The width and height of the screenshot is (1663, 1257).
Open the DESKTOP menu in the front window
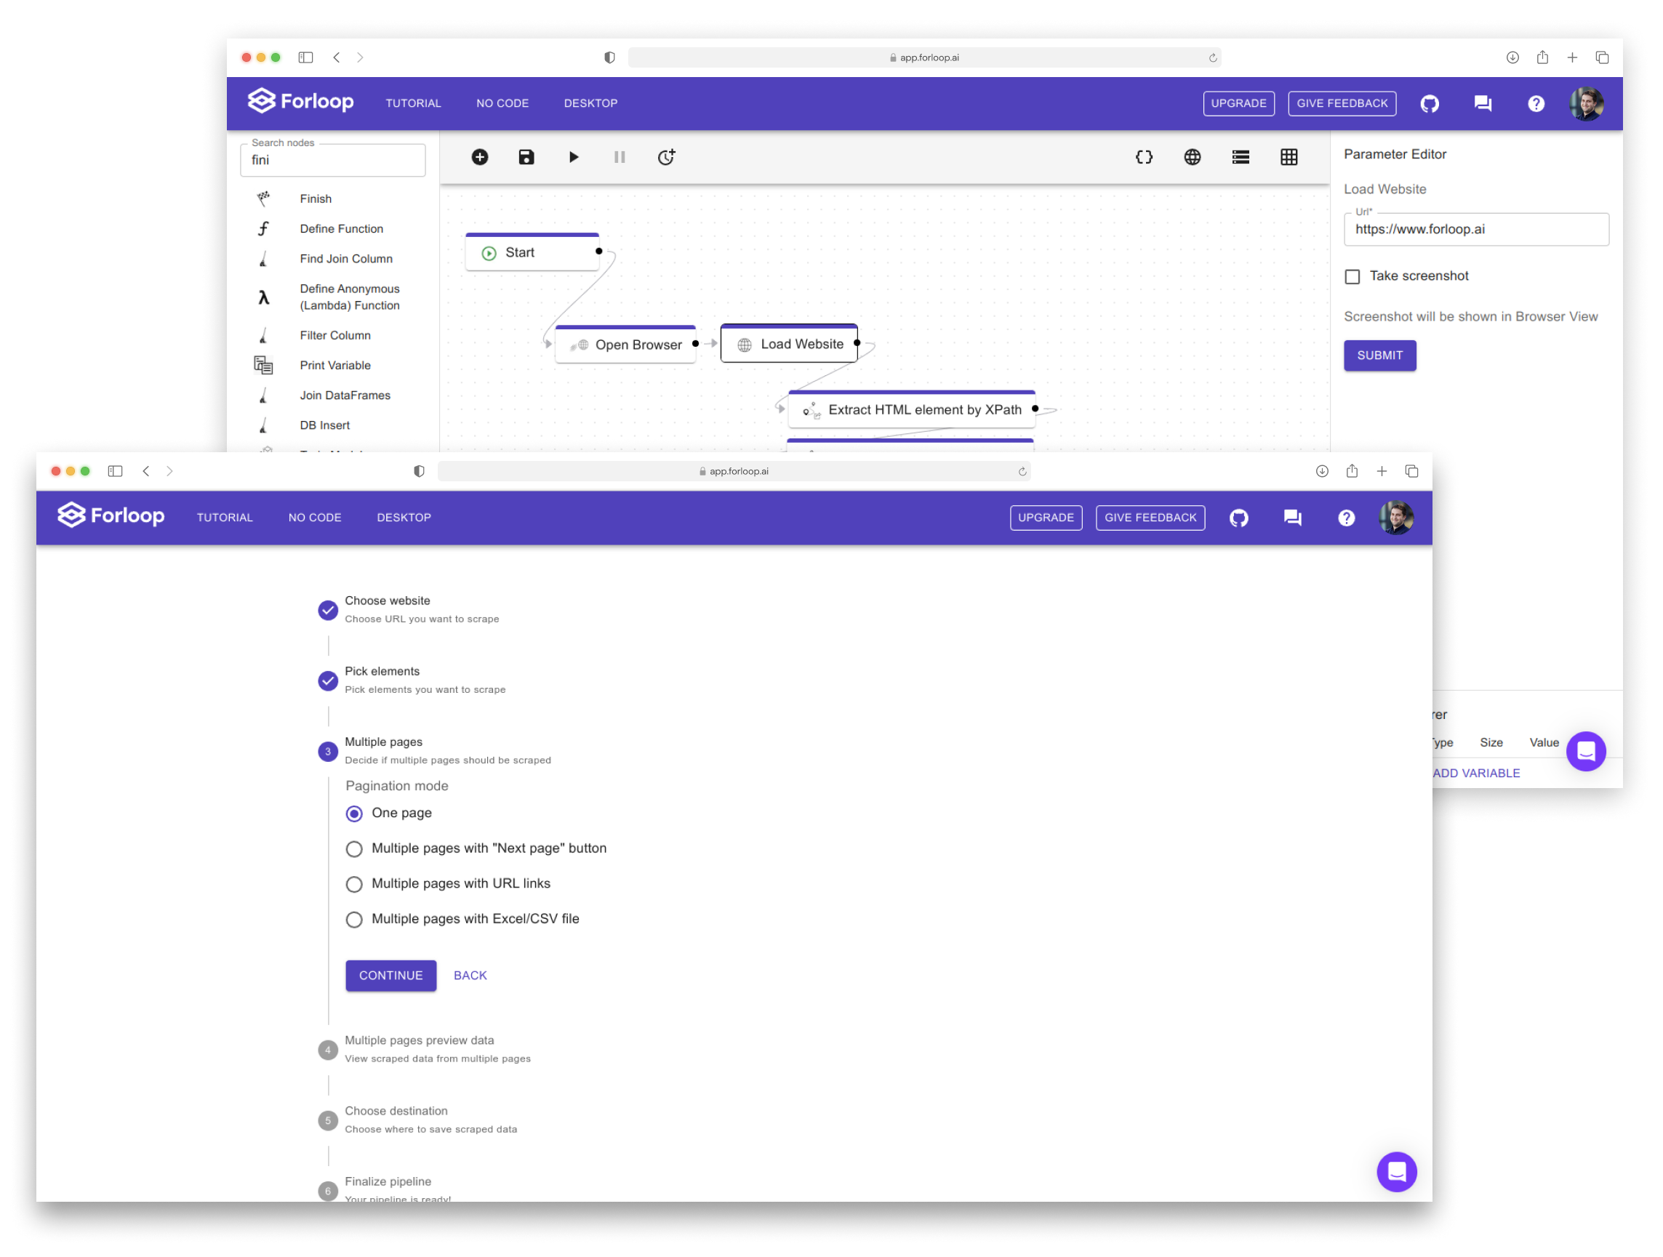404,518
